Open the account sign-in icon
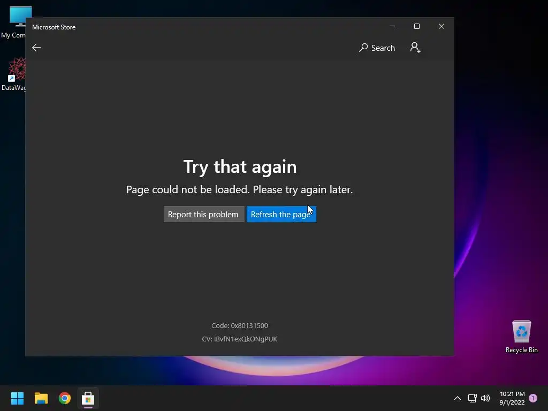The image size is (548, 411). pyautogui.click(x=415, y=48)
